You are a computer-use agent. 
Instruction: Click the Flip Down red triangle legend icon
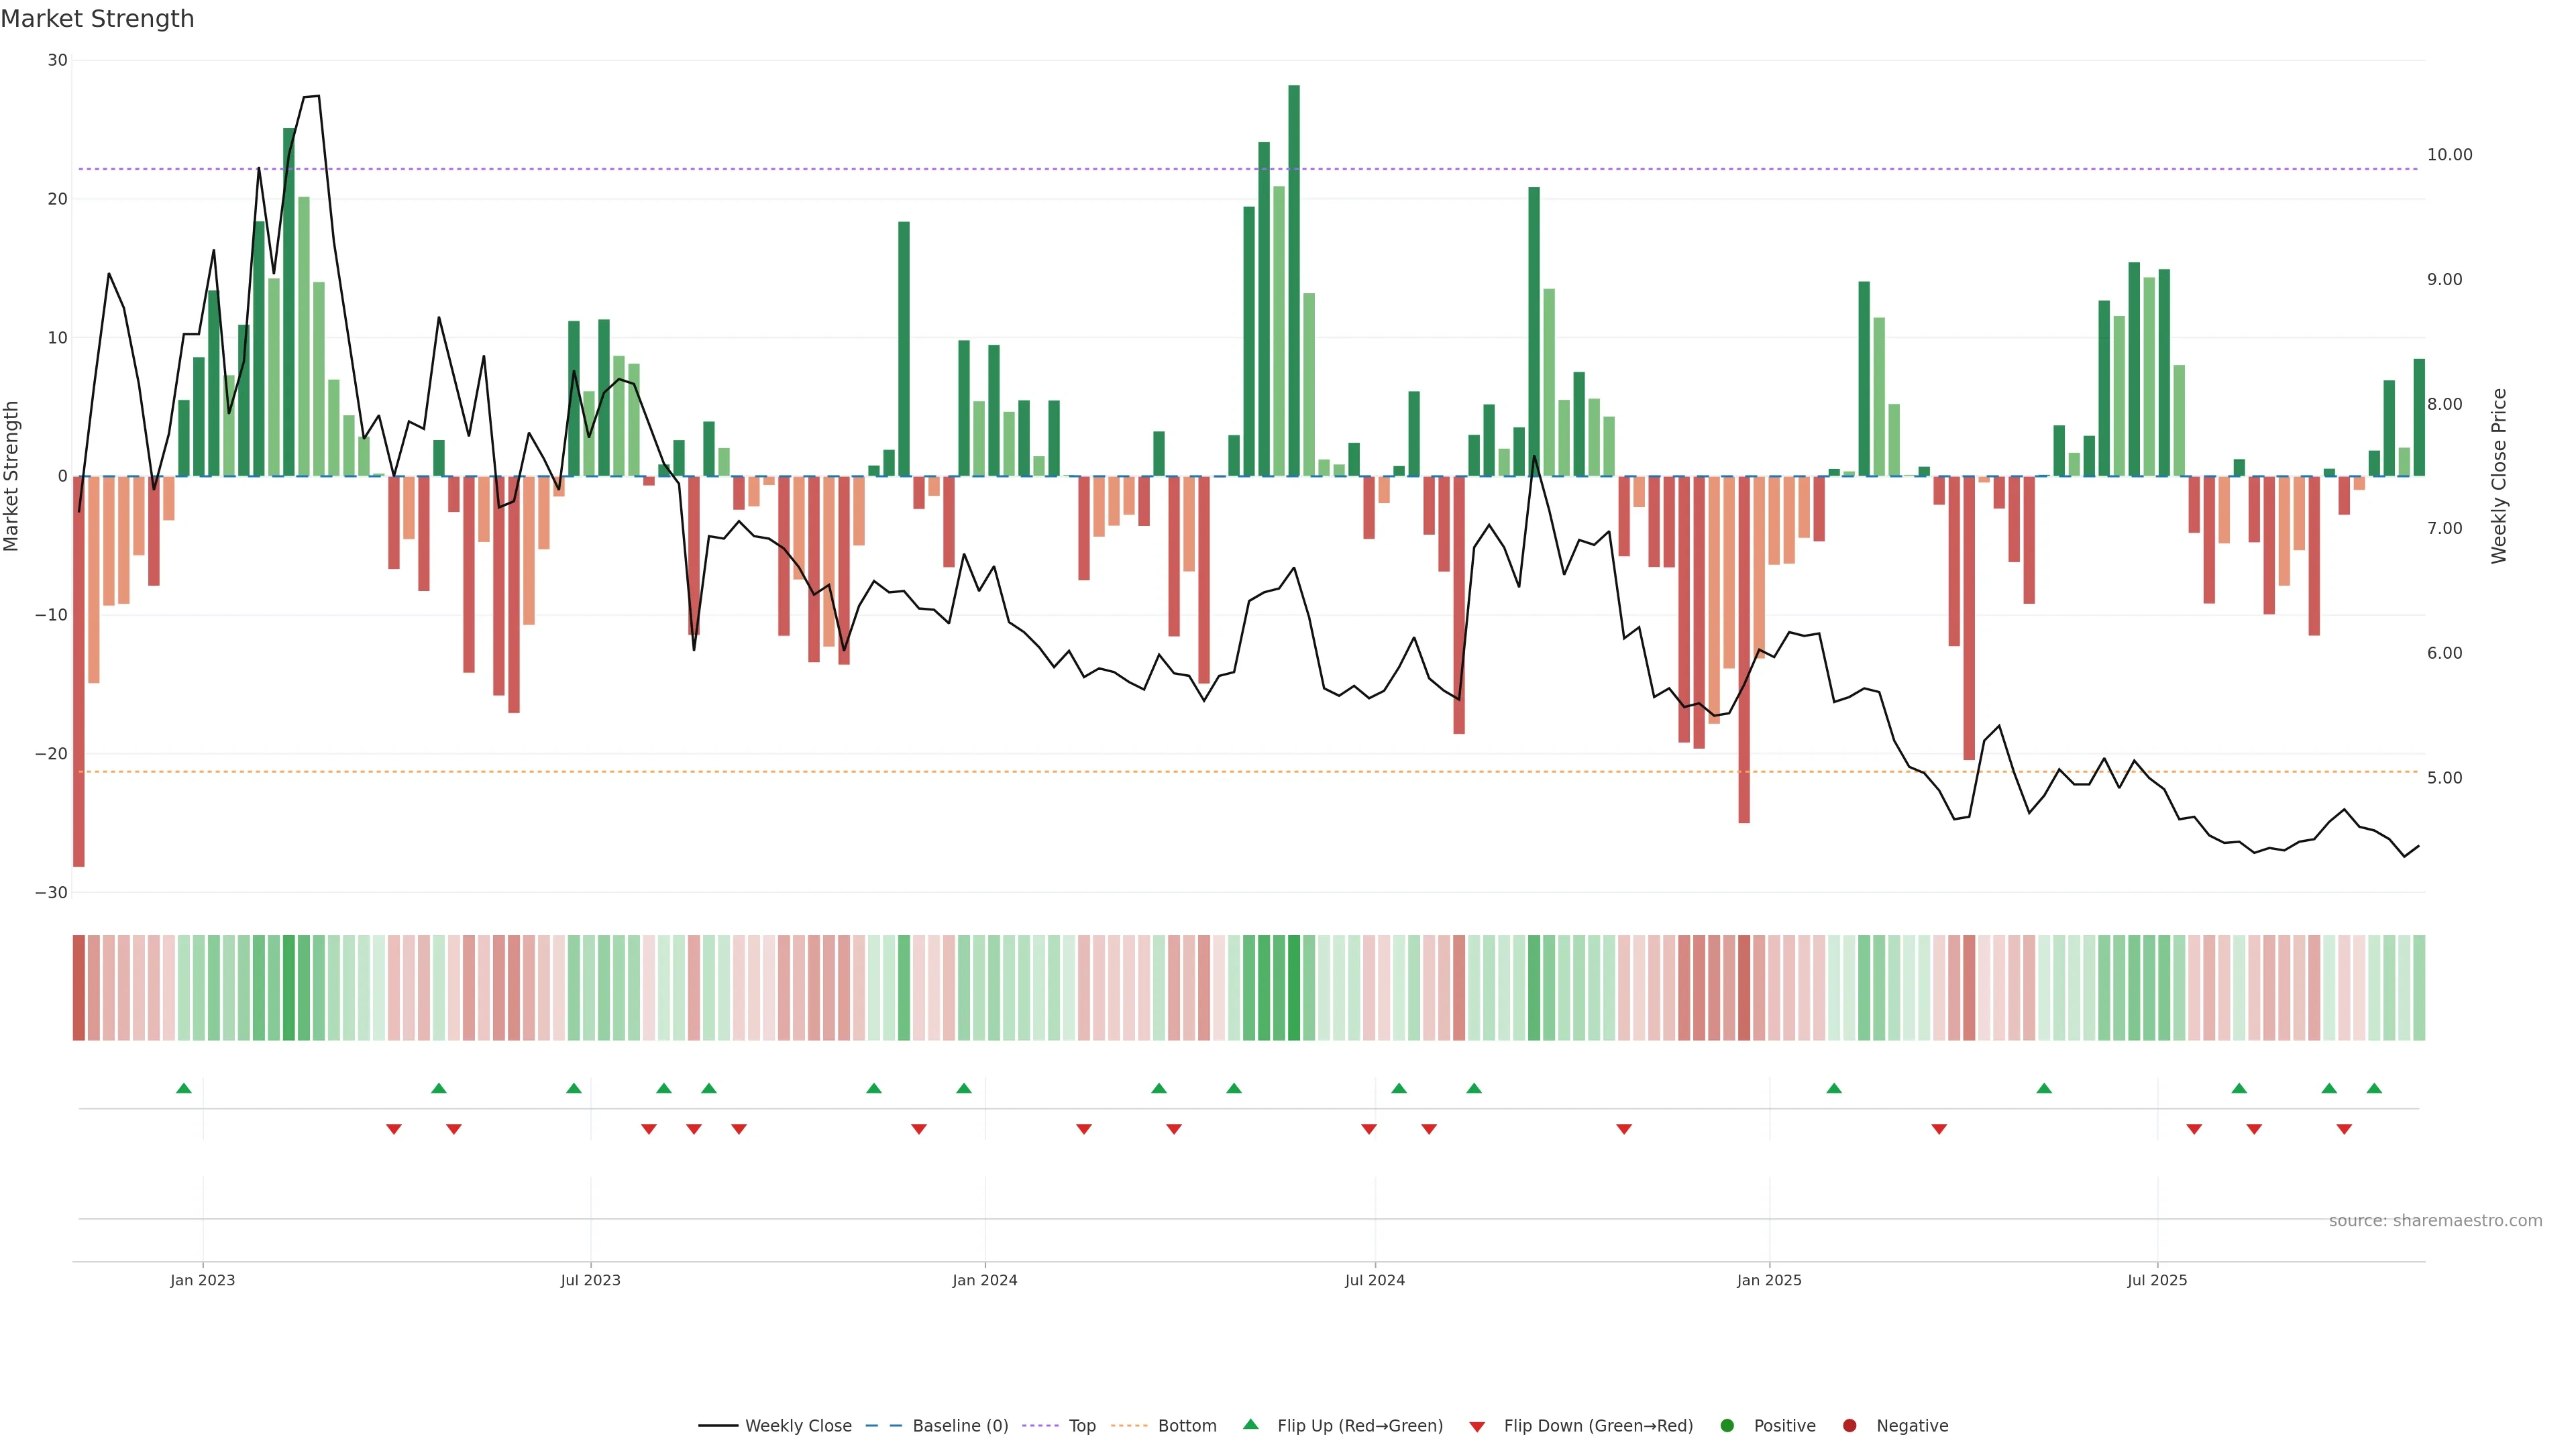[1477, 1427]
